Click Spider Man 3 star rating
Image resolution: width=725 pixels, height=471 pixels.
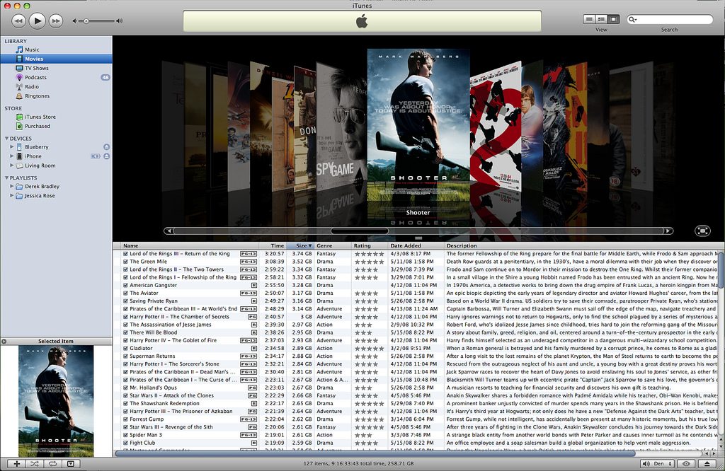(363, 435)
